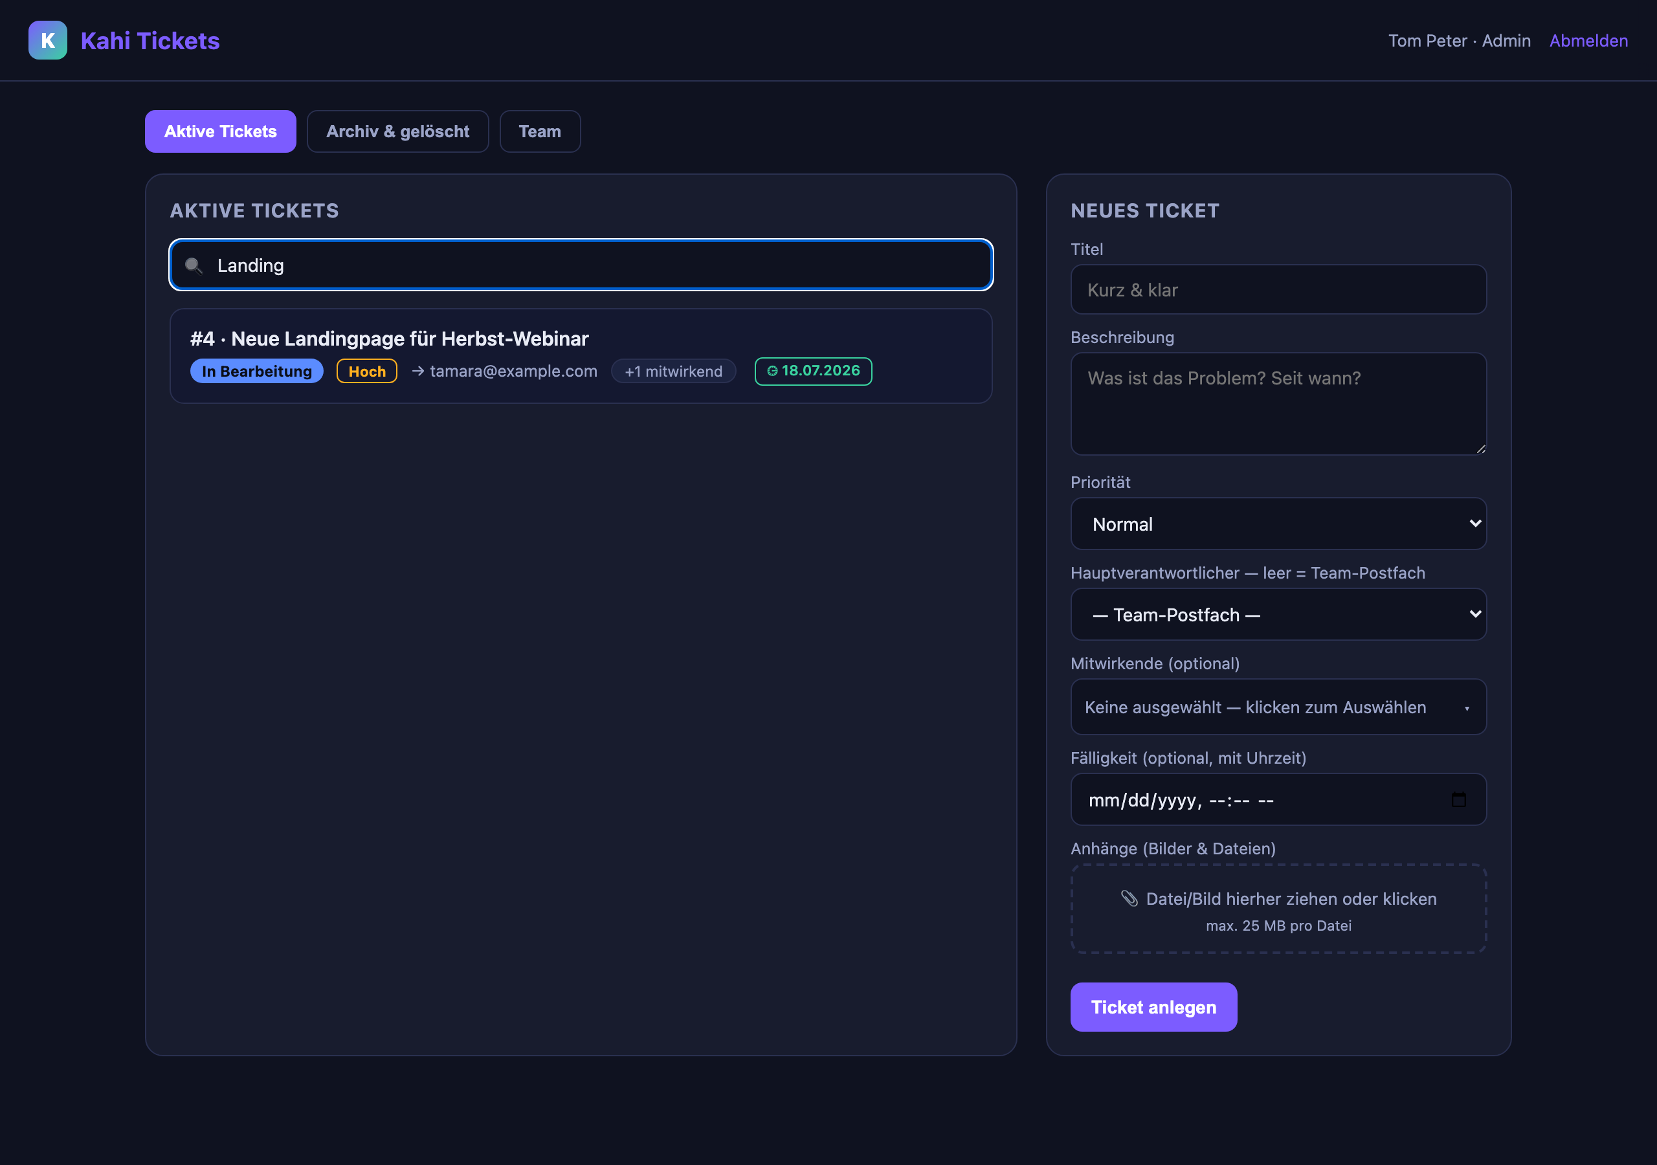Open the Team tab

tap(540, 131)
